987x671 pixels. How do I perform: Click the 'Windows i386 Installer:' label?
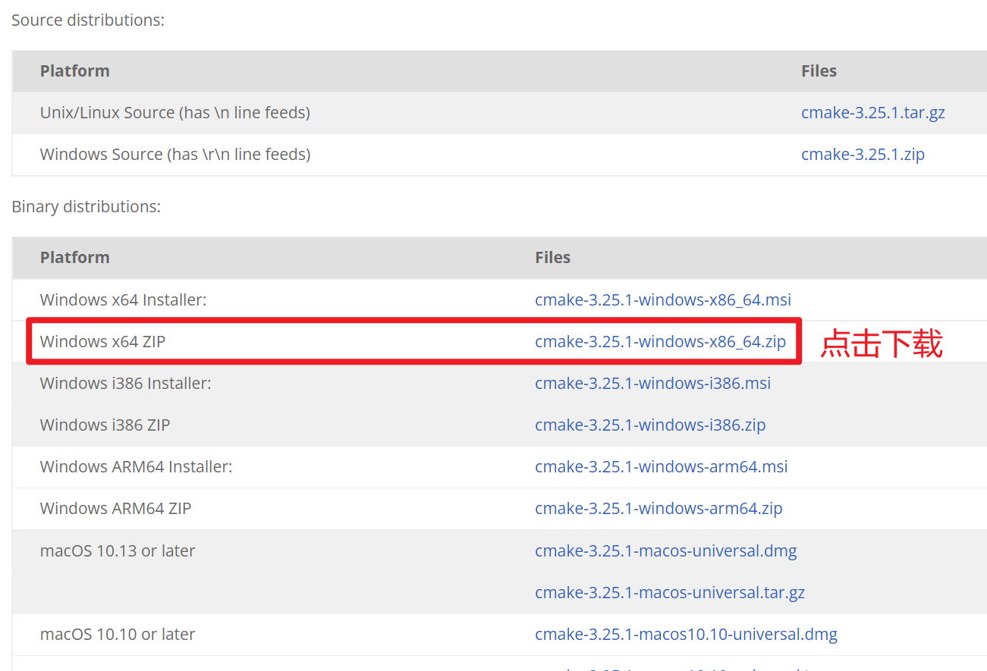pyautogui.click(x=125, y=384)
